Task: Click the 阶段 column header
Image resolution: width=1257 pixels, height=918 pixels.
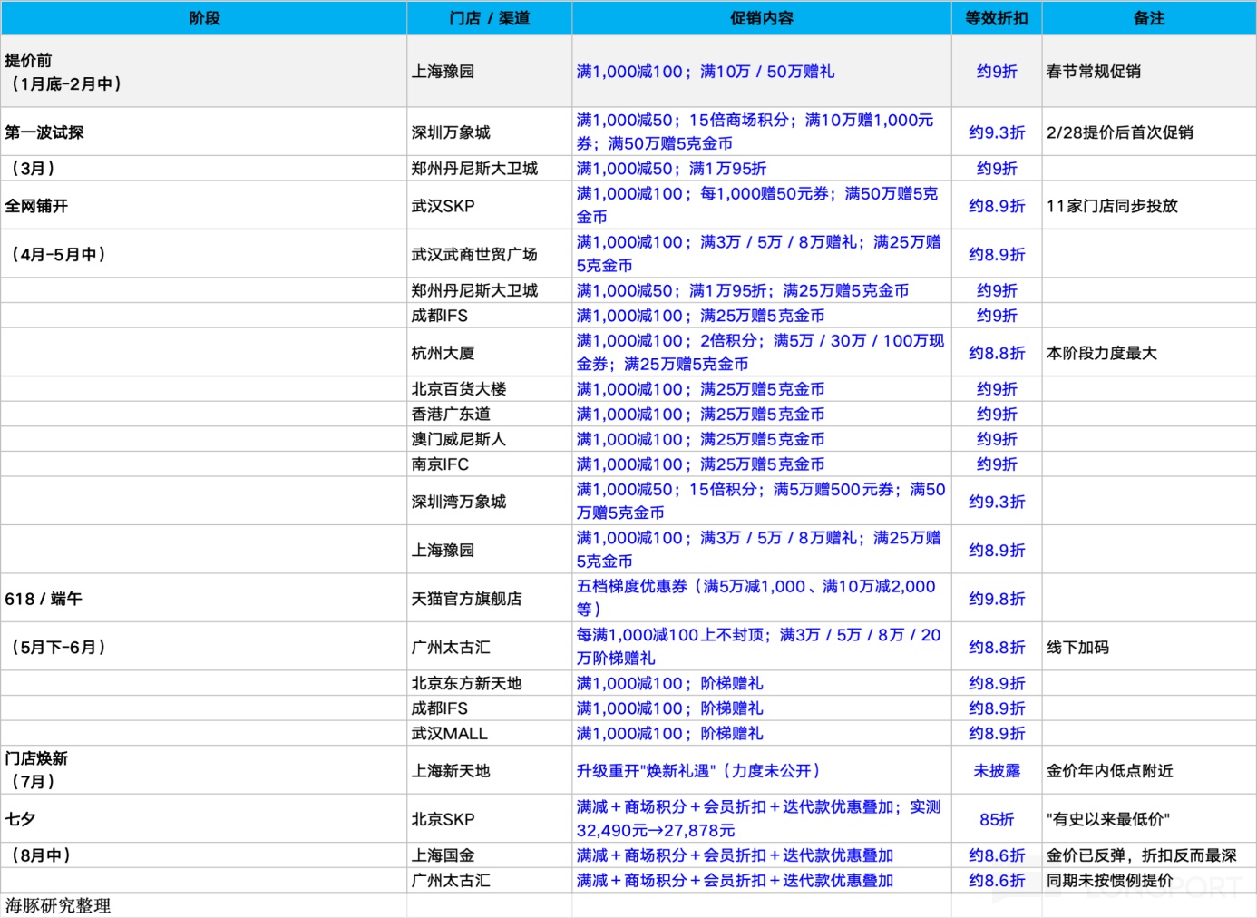Action: [x=204, y=18]
